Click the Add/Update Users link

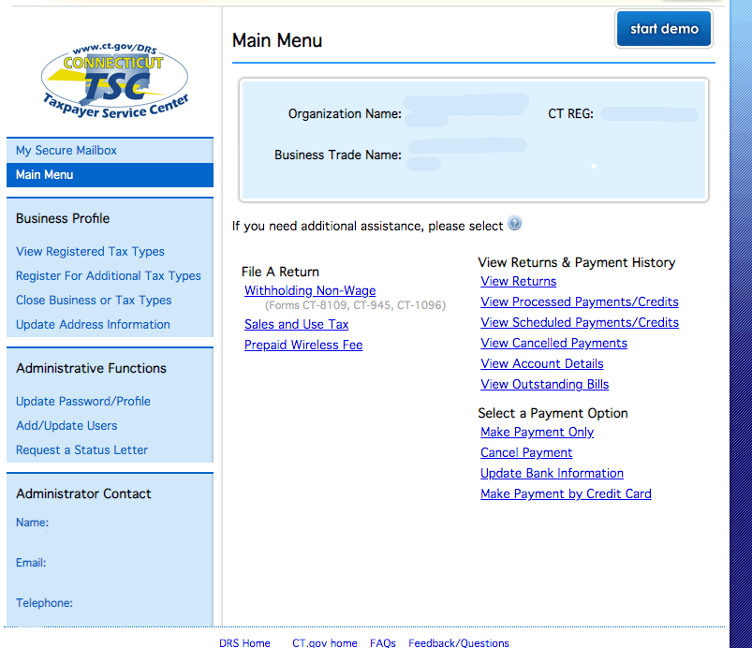coord(66,426)
